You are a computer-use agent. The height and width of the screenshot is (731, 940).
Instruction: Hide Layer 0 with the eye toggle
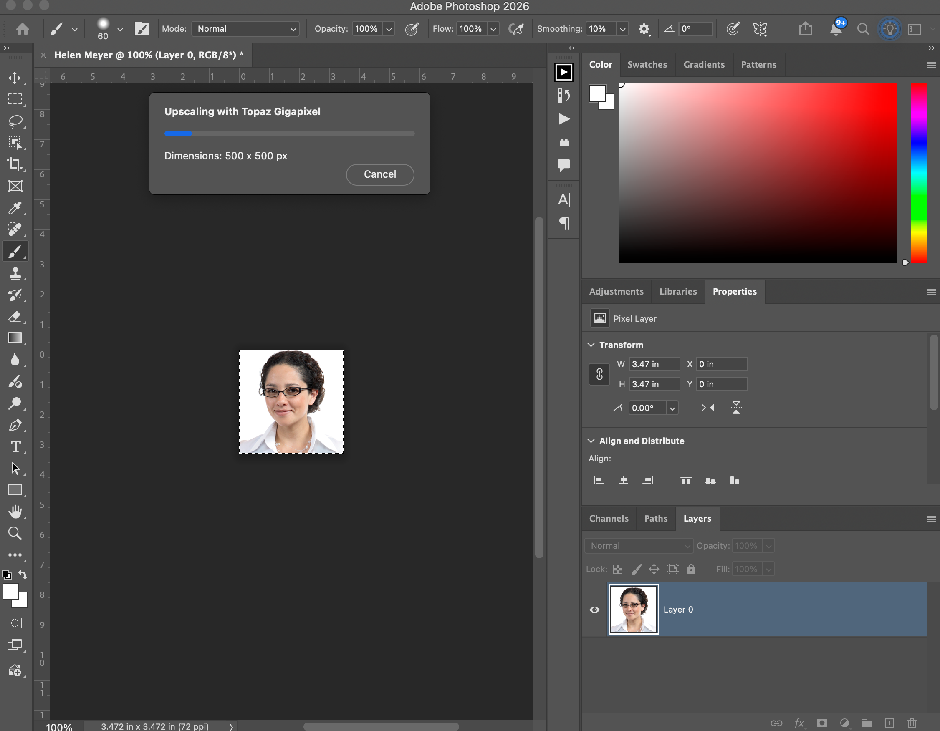click(595, 610)
